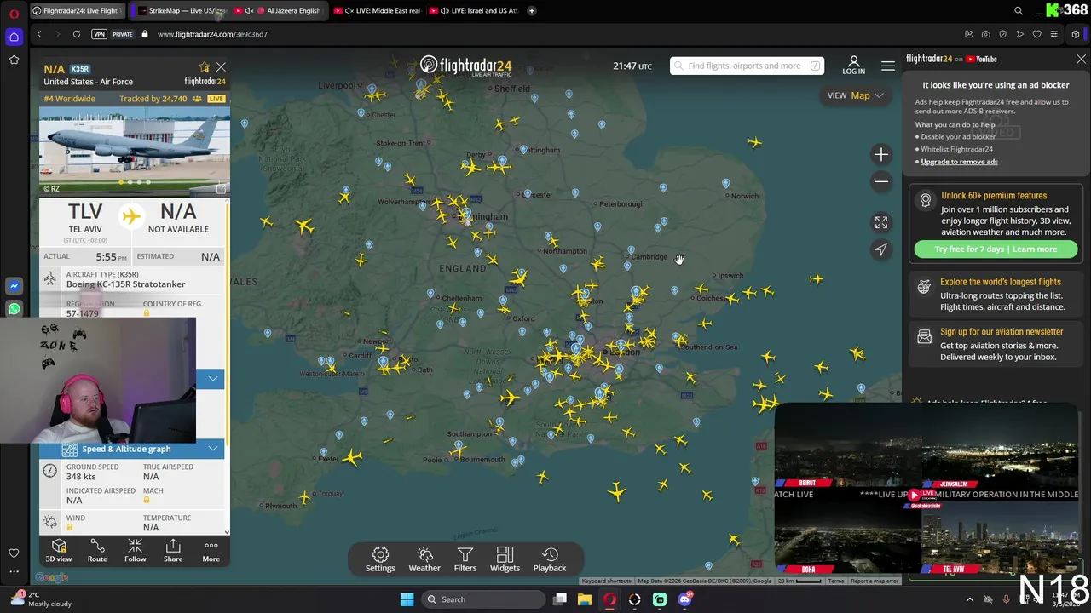Toggle fullscreen map view
Viewport: 1091px width, 613px height.
pyautogui.click(x=881, y=222)
